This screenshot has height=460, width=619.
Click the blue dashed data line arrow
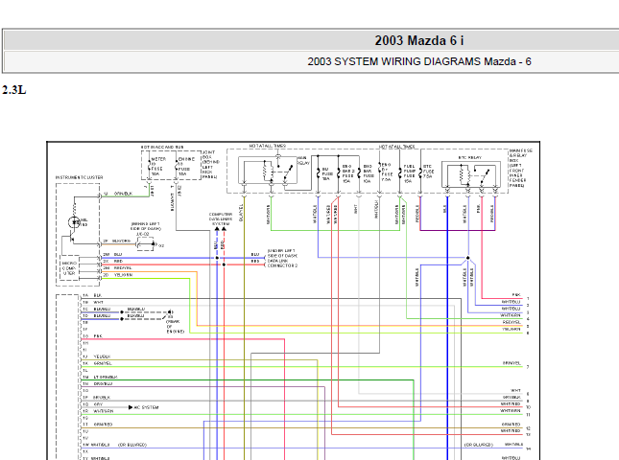click(217, 228)
